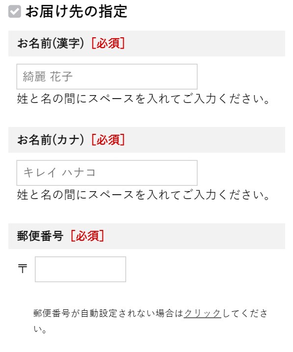
Task: Click the 必須 tag beside お名前(カナ)
Action: [108, 140]
